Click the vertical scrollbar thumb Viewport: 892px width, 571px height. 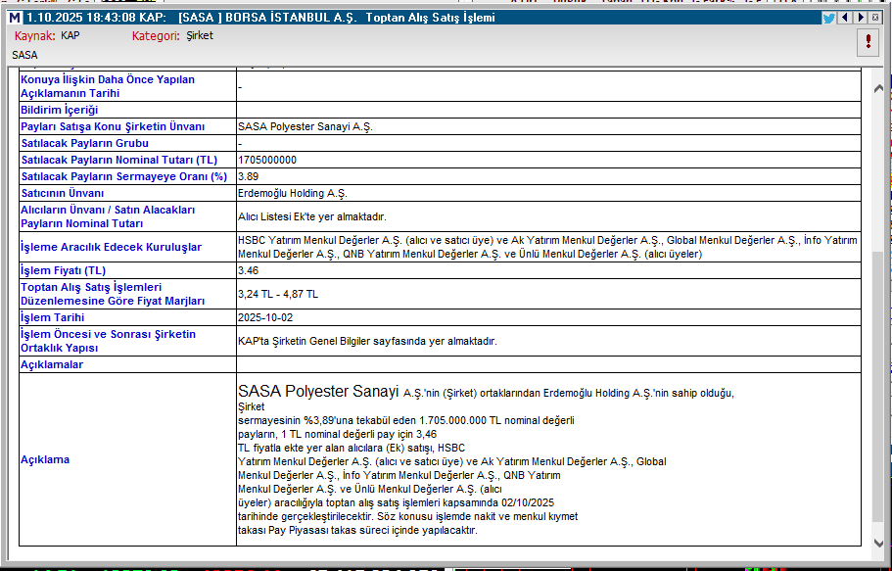click(x=878, y=387)
